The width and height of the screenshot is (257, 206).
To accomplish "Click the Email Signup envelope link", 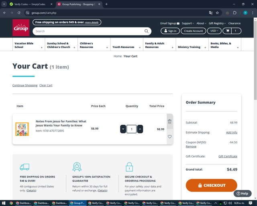I will [x=170, y=23].
